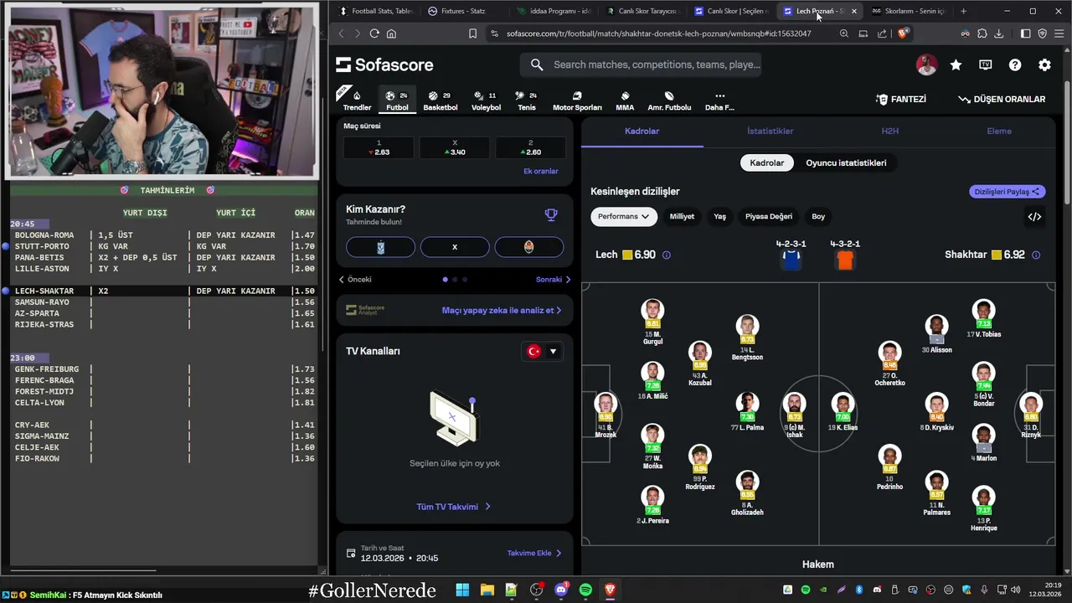Image resolution: width=1072 pixels, height=603 pixels.
Task: Open the Amr. Futbolu category
Action: [669, 100]
